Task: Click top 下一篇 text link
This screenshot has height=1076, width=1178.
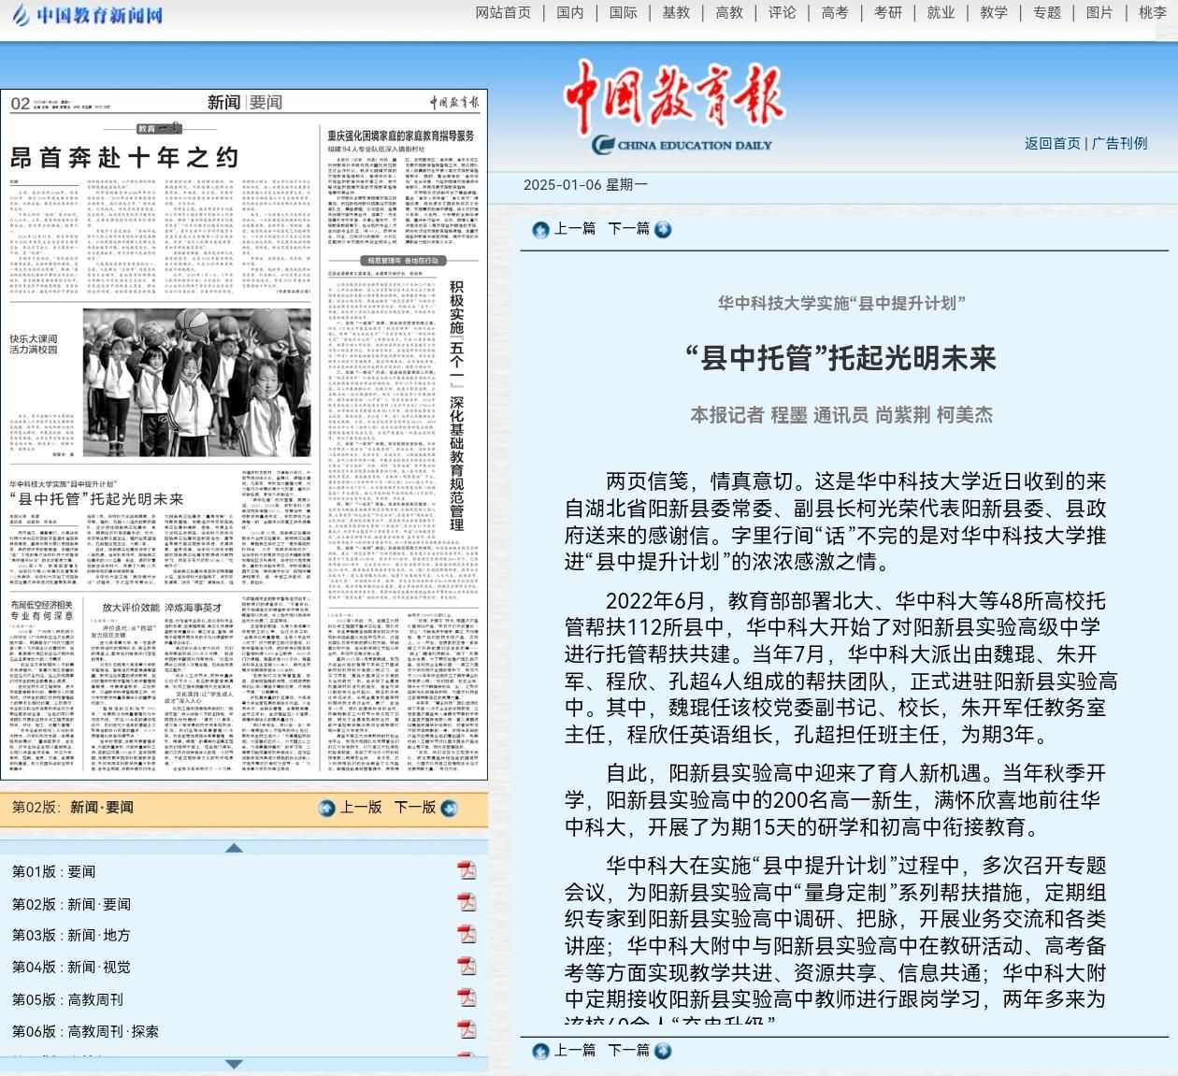Action: 628,228
